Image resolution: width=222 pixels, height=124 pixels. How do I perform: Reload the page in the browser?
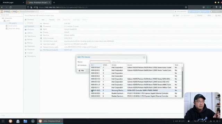pos(10,7)
